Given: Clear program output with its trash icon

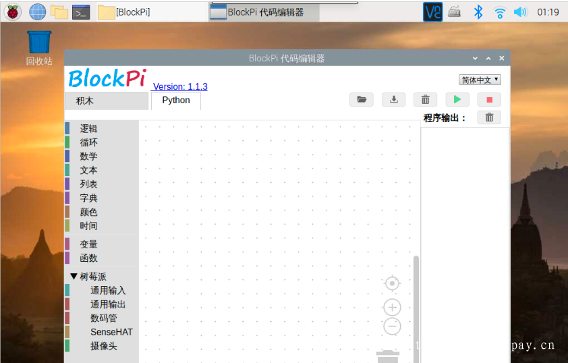Looking at the screenshot, I should tap(489, 117).
